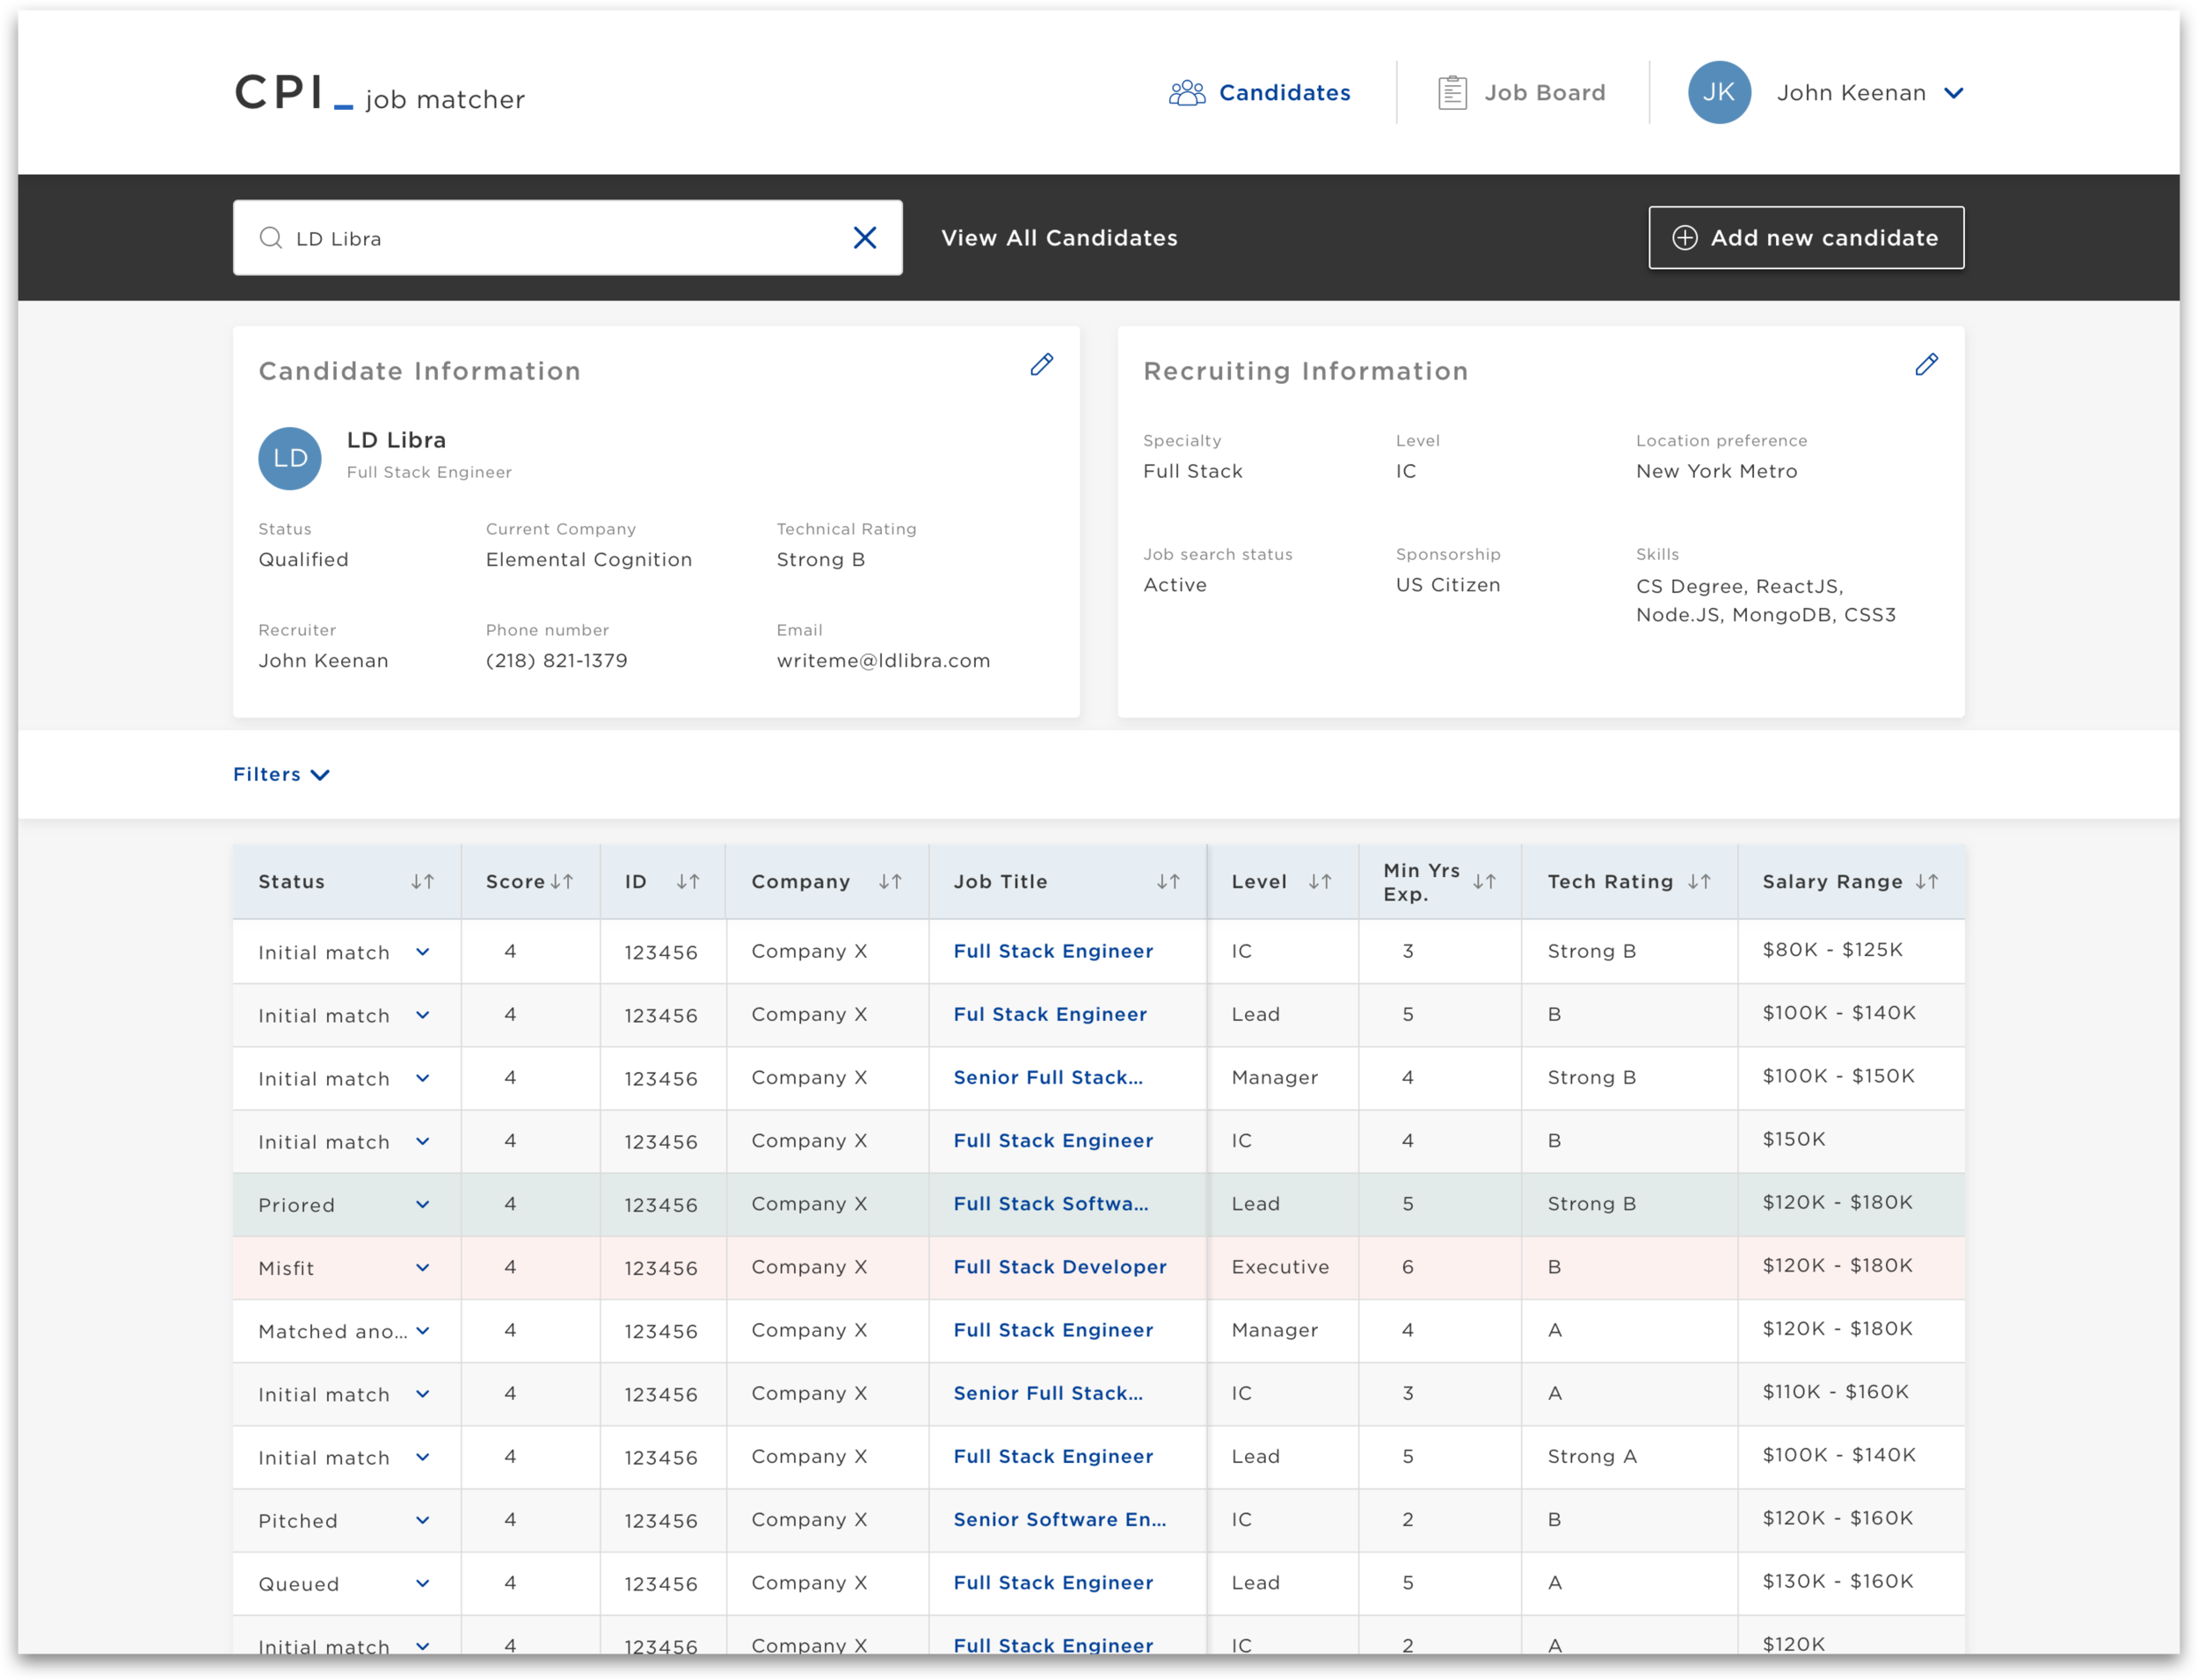Sort by Min Yrs Exp. arrows
Viewport: 2198px width, 1680px height.
click(x=1484, y=882)
